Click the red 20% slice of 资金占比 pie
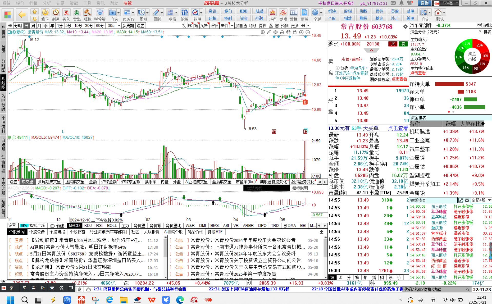The width and height of the screenshot is (492, 304). click(479, 45)
